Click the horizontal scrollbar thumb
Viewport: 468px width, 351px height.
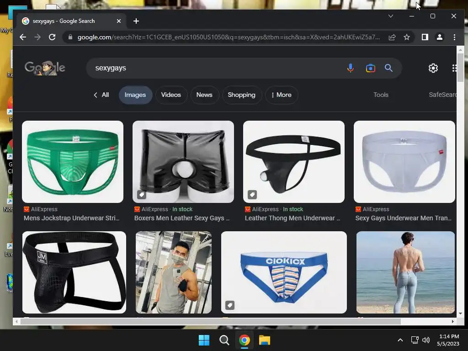[x=210, y=321]
